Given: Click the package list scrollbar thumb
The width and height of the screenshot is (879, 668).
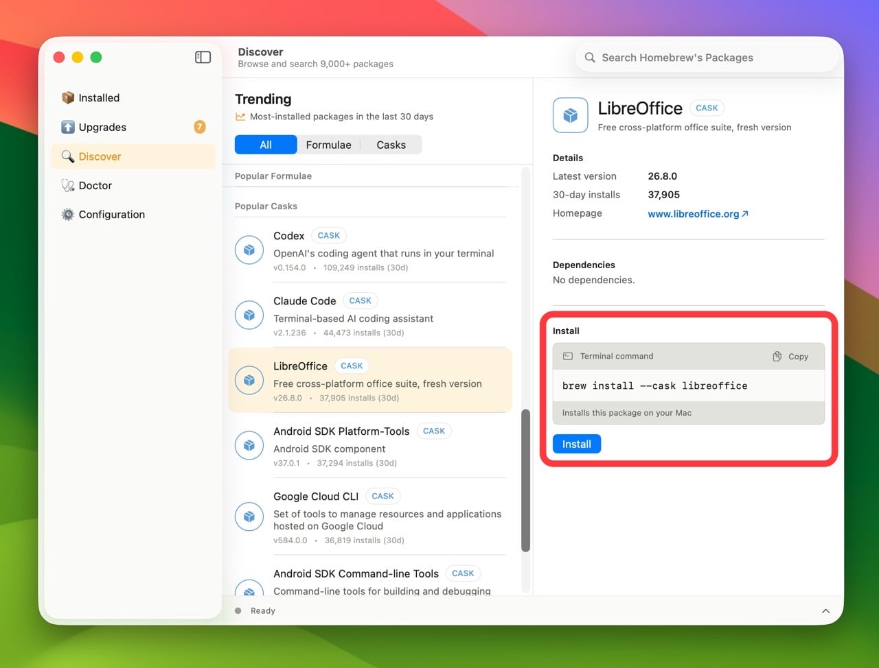Looking at the screenshot, I should (525, 481).
